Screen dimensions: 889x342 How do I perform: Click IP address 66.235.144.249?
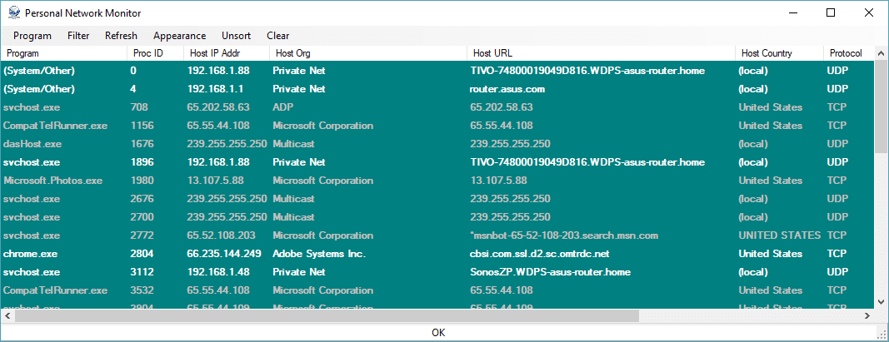[x=224, y=254]
